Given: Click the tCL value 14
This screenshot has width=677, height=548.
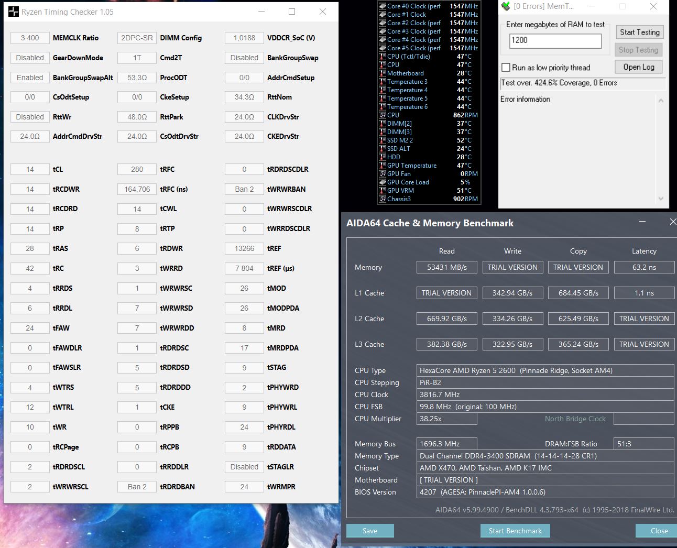Looking at the screenshot, I should (x=30, y=169).
